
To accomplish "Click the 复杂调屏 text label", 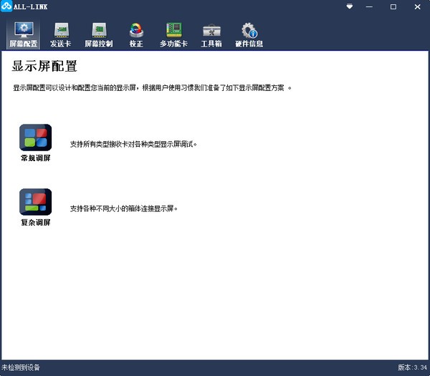I will pos(35,222).
